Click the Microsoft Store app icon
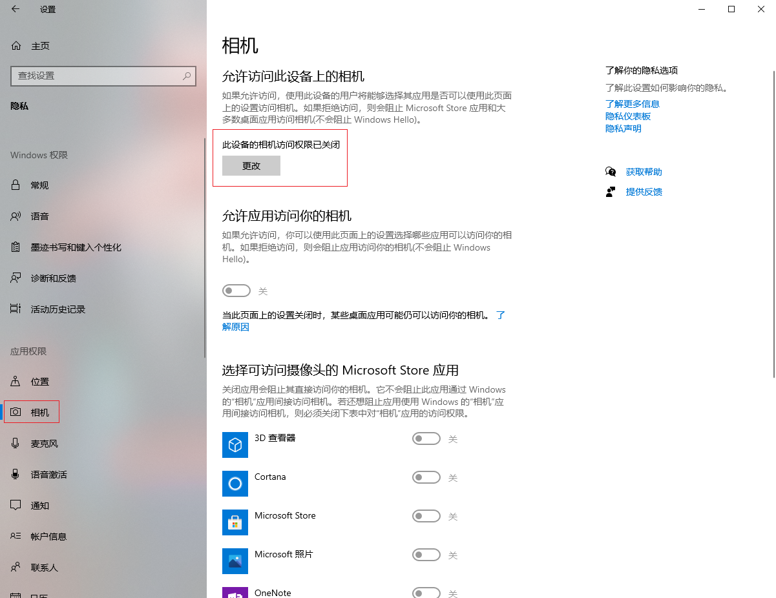 pos(235,522)
